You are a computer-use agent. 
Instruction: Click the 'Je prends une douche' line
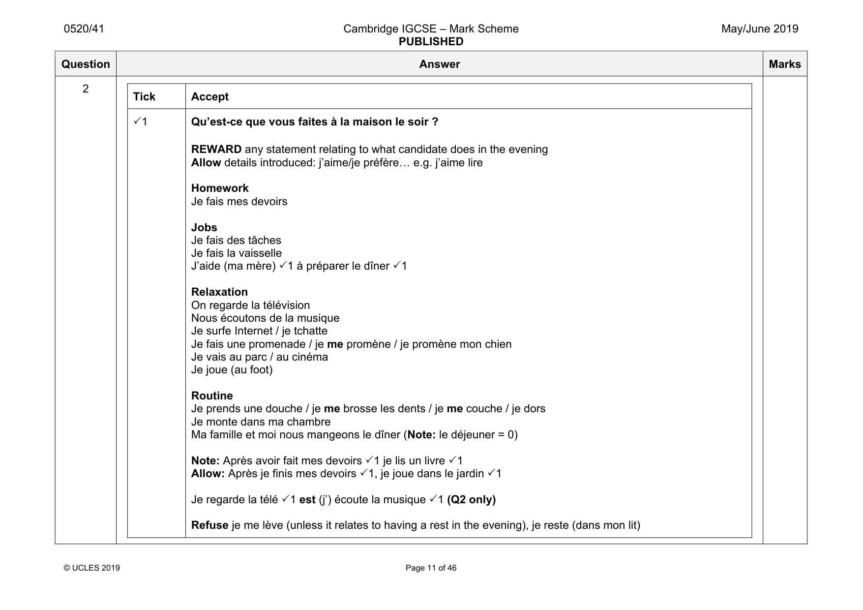point(368,409)
